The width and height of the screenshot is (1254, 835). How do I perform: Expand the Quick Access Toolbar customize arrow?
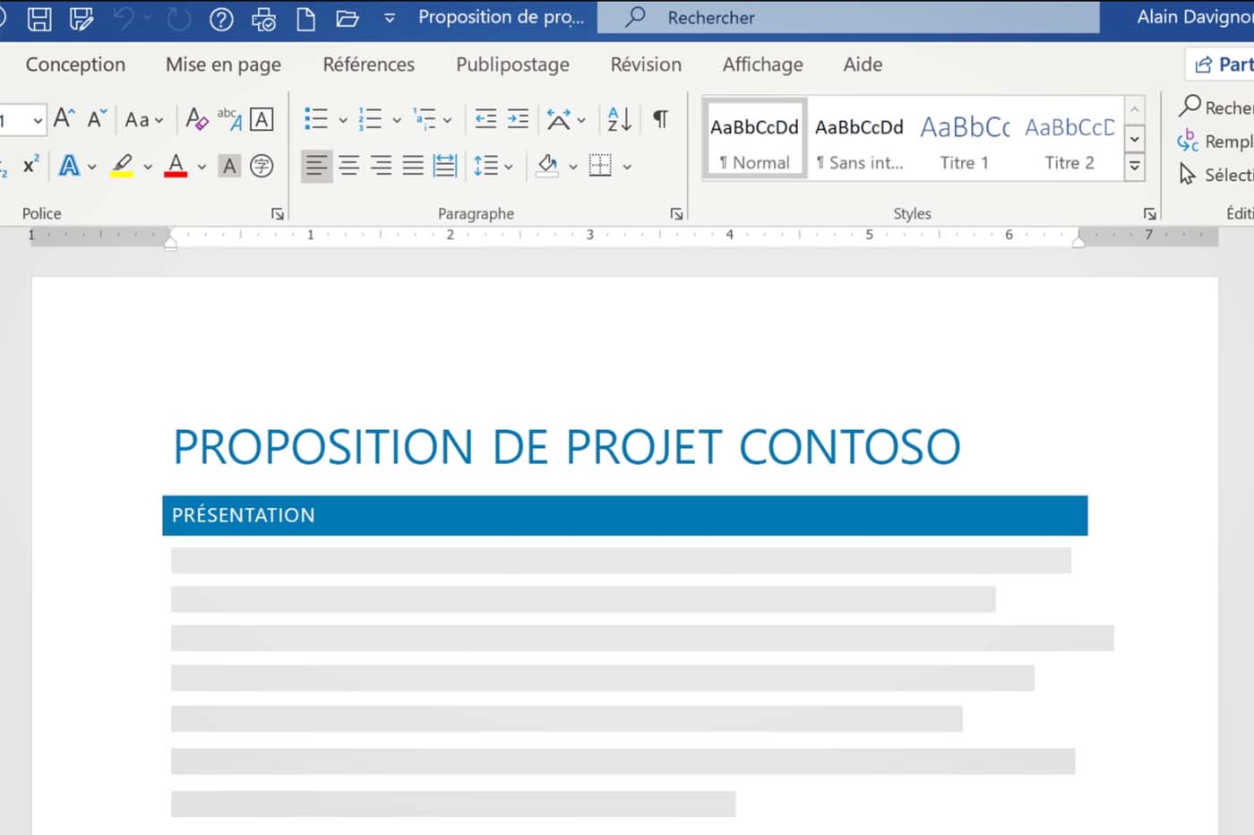pos(390,18)
